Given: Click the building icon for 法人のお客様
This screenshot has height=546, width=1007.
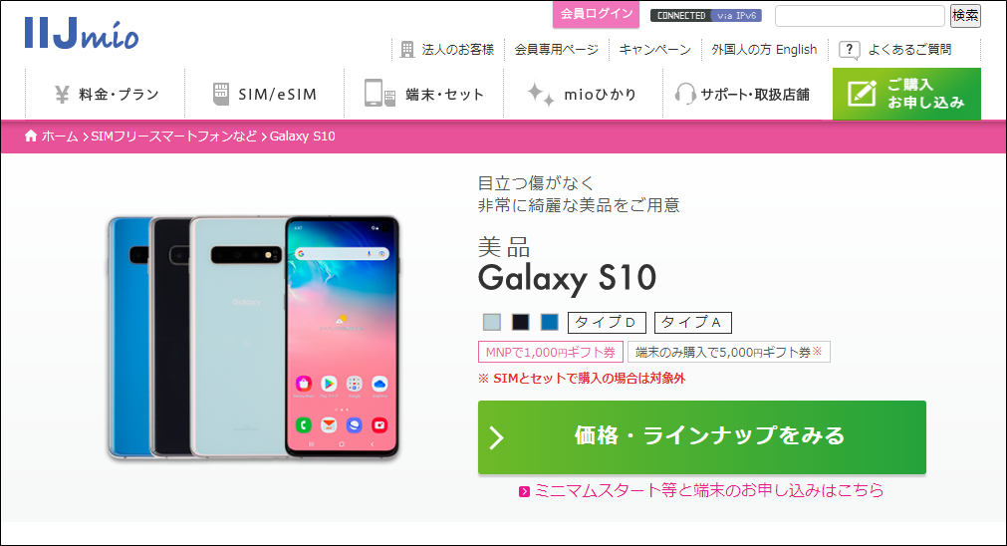Looking at the screenshot, I should click(x=407, y=50).
